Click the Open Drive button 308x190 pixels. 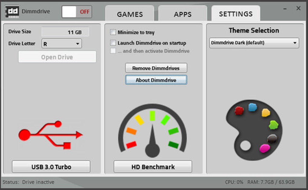(x=57, y=57)
